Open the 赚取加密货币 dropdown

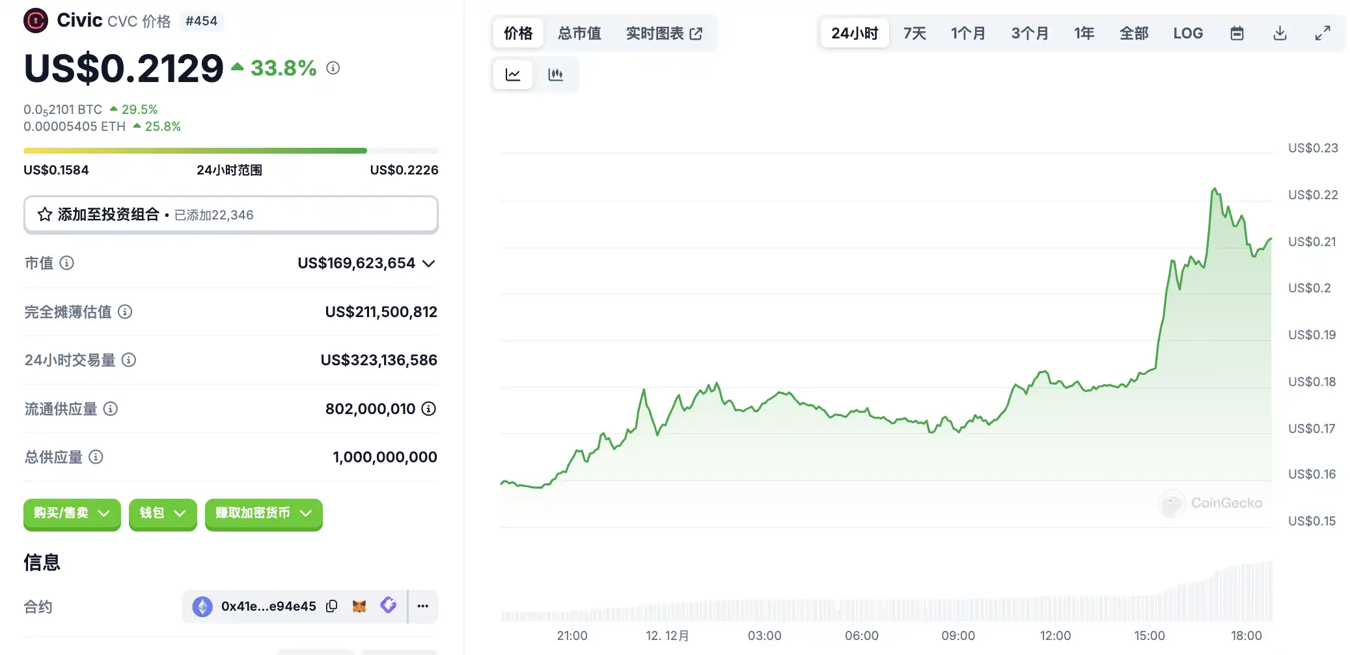[264, 514]
